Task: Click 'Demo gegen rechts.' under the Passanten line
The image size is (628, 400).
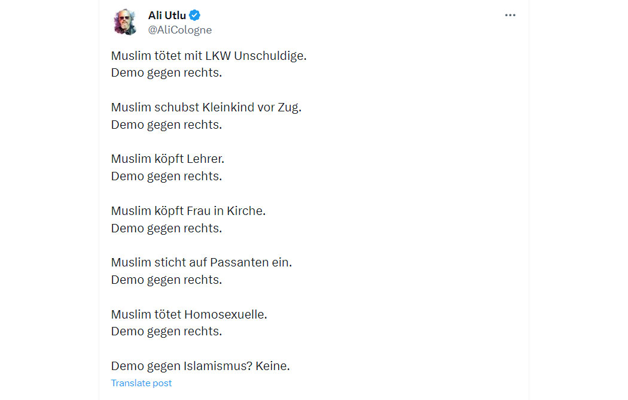Action: tap(166, 280)
